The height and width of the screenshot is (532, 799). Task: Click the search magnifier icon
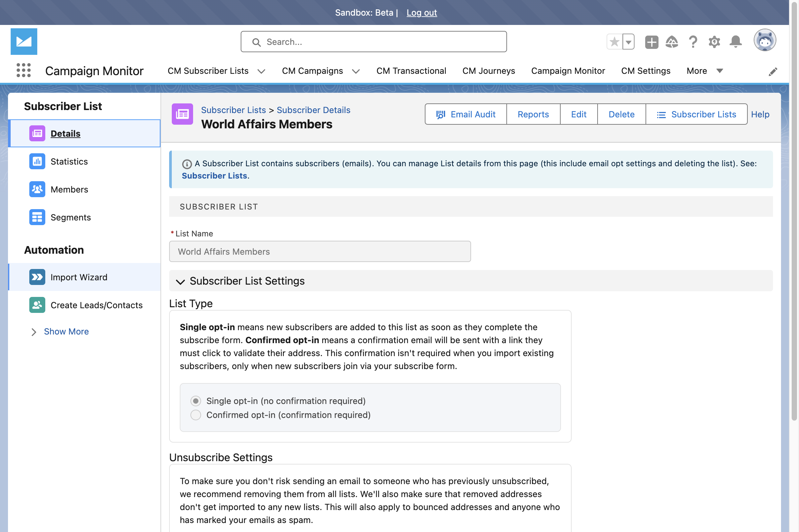[256, 42]
